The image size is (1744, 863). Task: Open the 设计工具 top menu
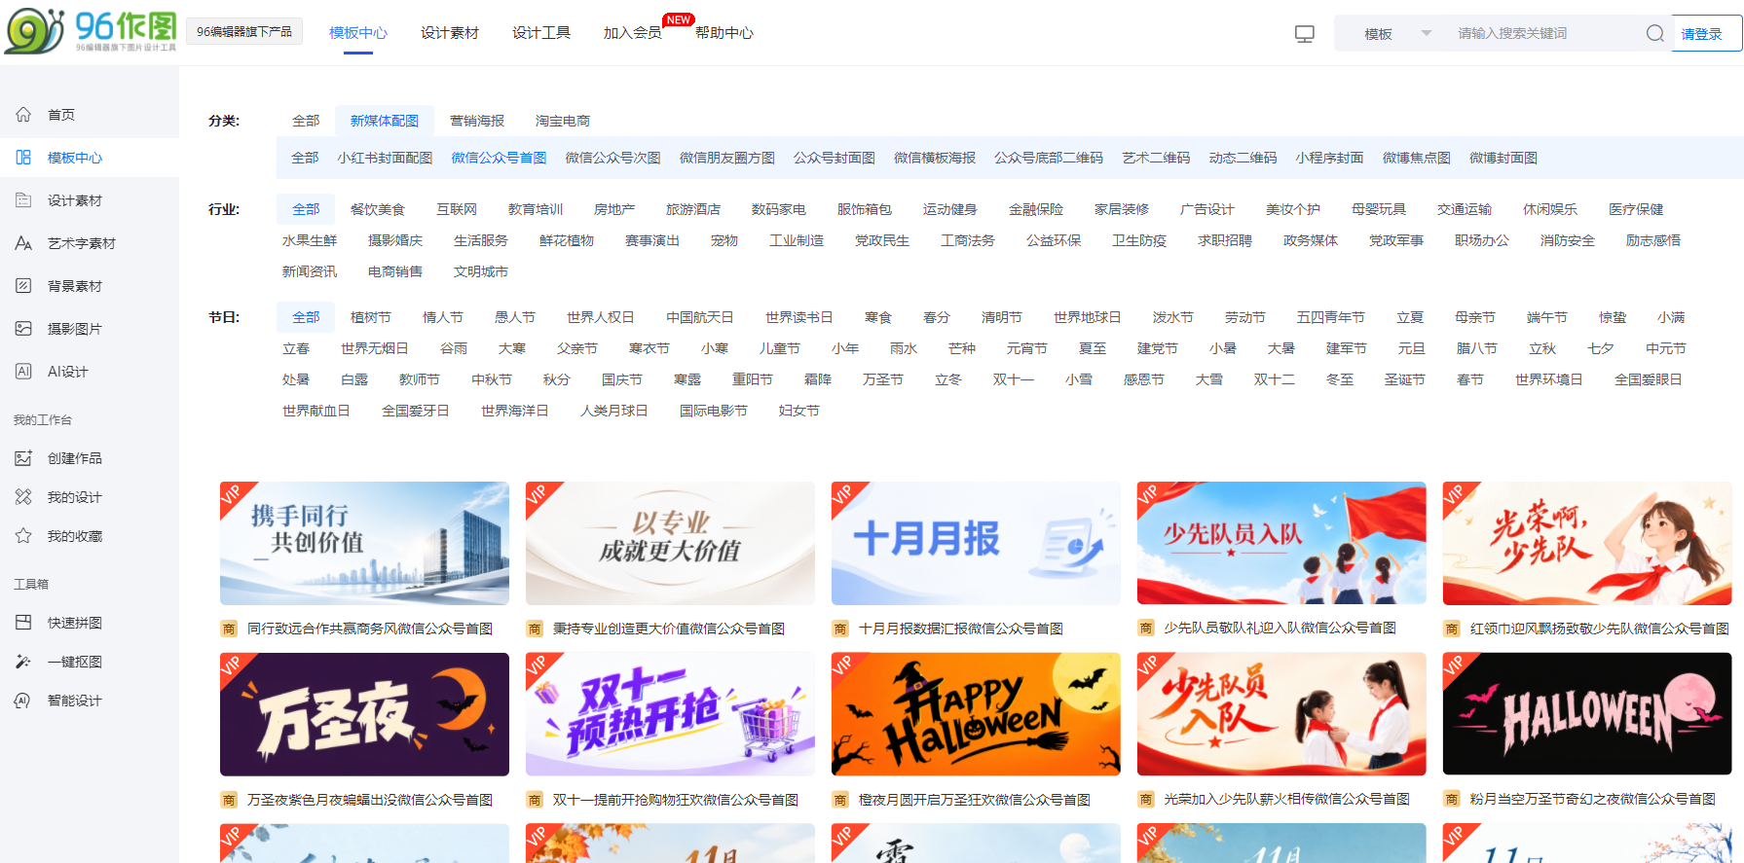[x=541, y=32]
